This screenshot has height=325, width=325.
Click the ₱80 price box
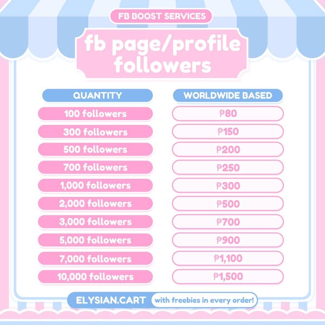click(227, 114)
